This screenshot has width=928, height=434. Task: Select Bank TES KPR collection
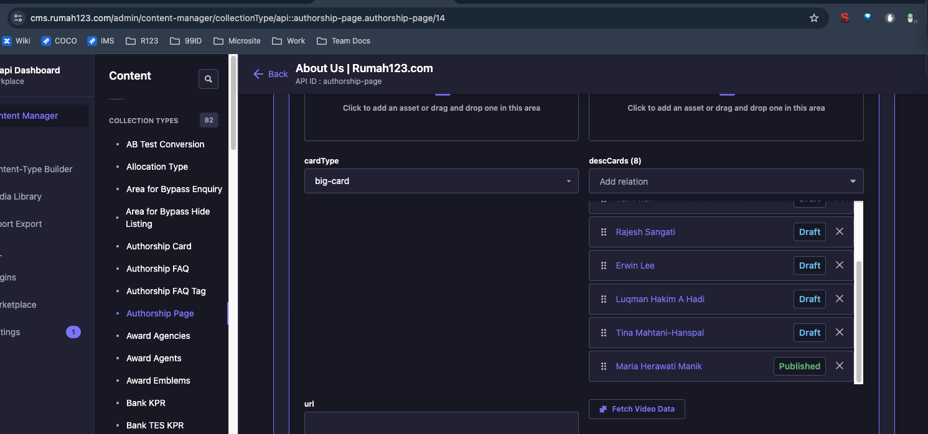point(155,425)
